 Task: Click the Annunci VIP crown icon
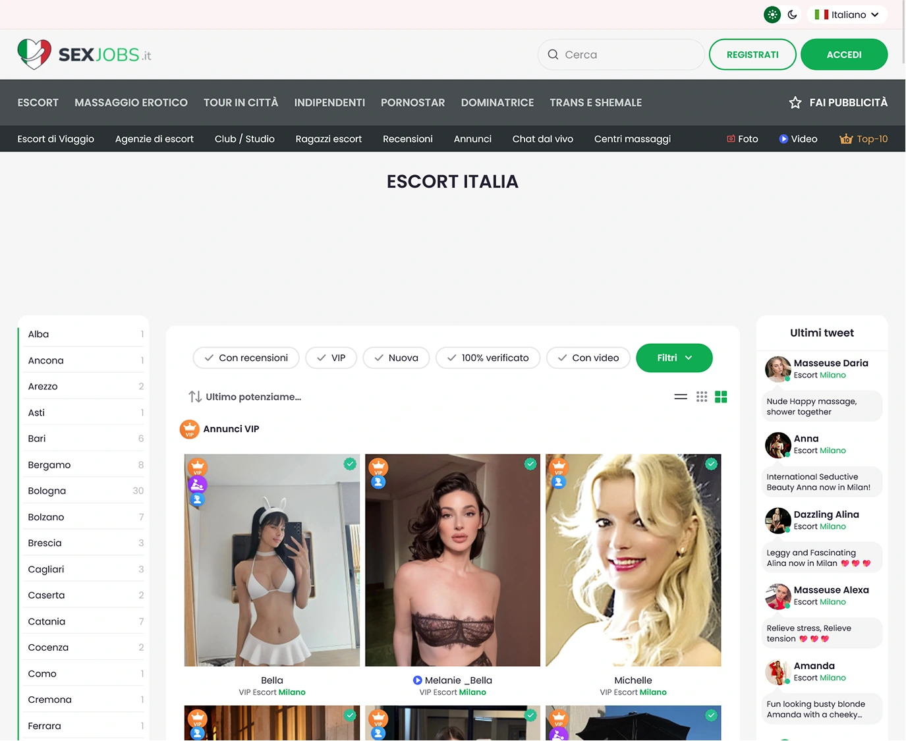point(190,429)
